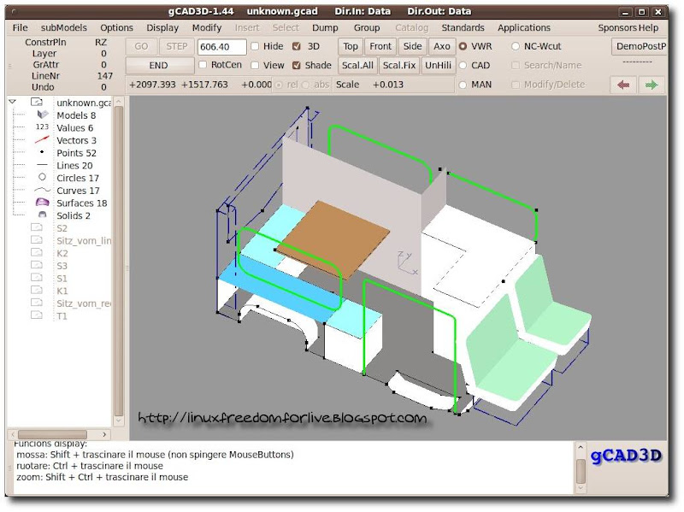This screenshot has width=684, height=512.
Task: Open the subModels menu
Action: pos(64,27)
